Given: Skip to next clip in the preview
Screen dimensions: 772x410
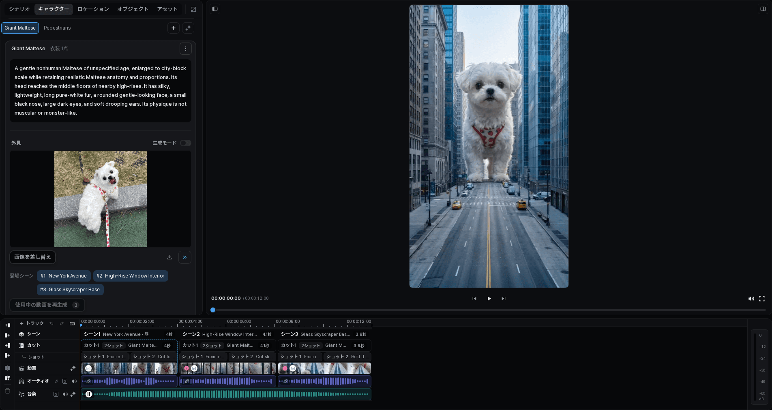Looking at the screenshot, I should [504, 299].
